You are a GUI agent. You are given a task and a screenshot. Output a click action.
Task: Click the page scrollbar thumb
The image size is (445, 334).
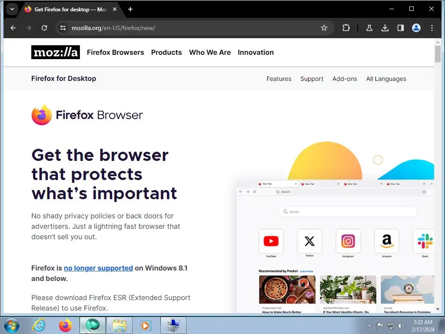click(438, 53)
